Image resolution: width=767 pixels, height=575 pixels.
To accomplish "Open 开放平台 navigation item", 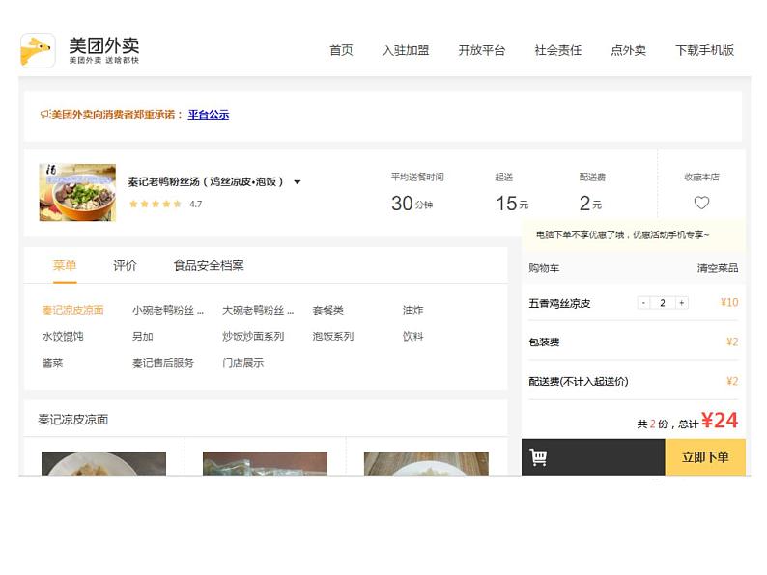I will click(482, 50).
